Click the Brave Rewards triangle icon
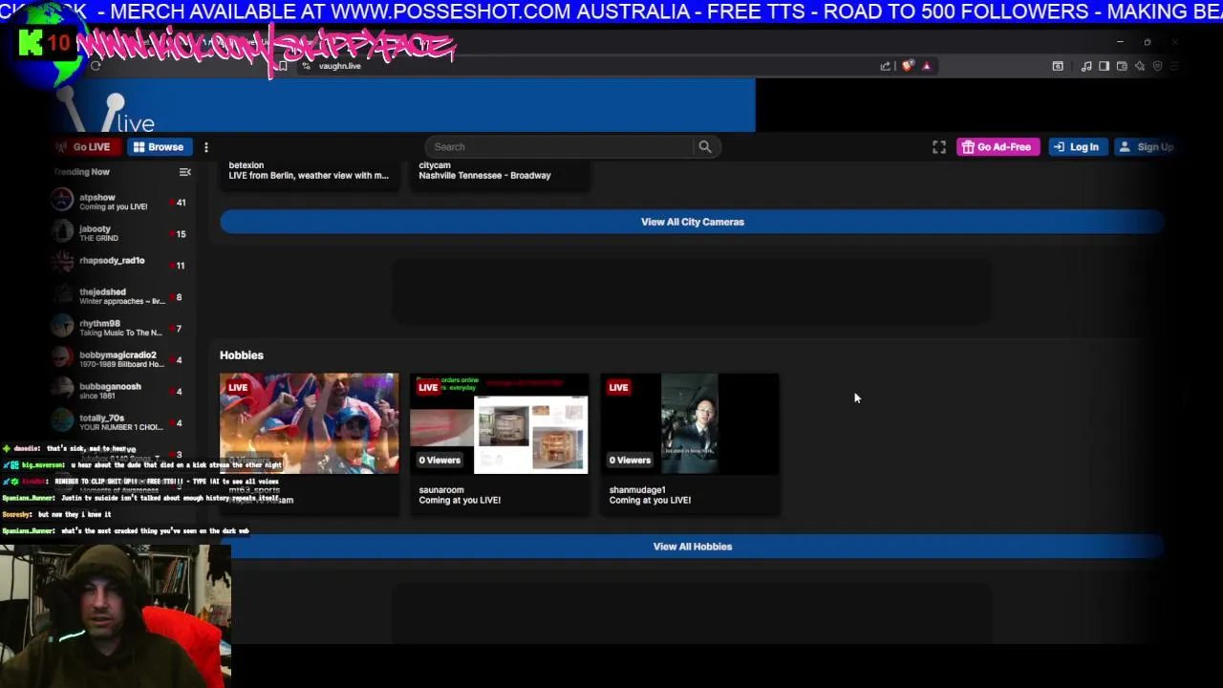Image resolution: width=1223 pixels, height=688 pixels. [927, 66]
